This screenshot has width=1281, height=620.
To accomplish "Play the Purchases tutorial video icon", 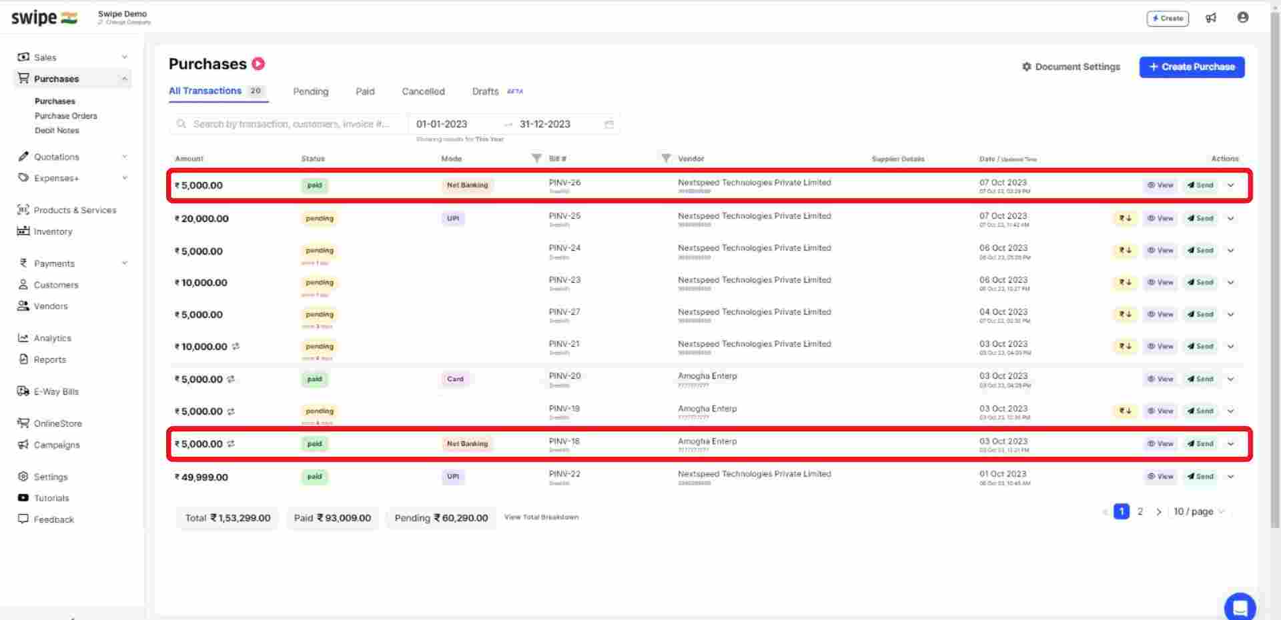I will point(258,64).
